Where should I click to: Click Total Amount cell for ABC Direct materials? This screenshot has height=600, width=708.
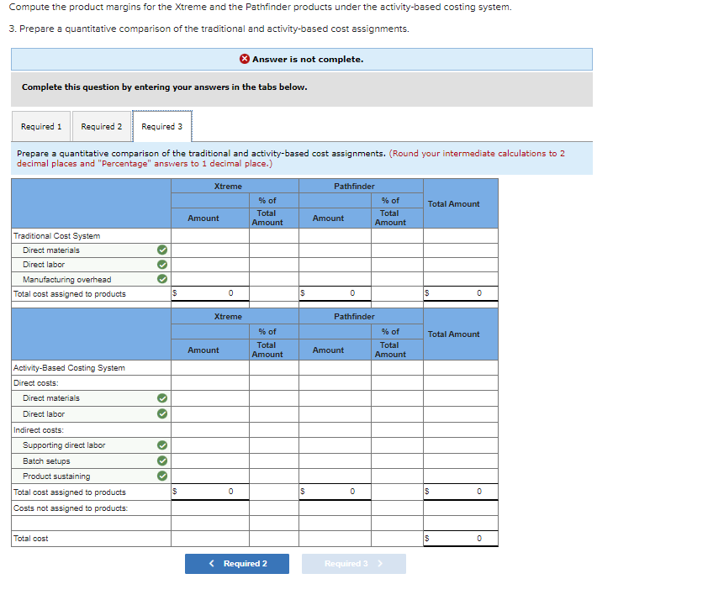pos(461,398)
